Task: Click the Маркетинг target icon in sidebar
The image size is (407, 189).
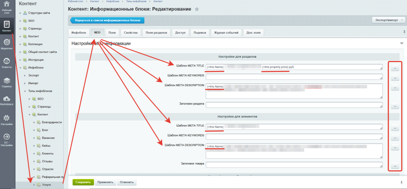Action: coord(6,42)
